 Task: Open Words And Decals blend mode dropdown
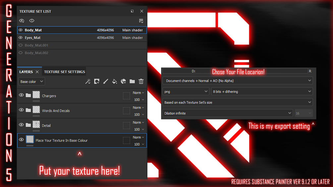[139, 108]
